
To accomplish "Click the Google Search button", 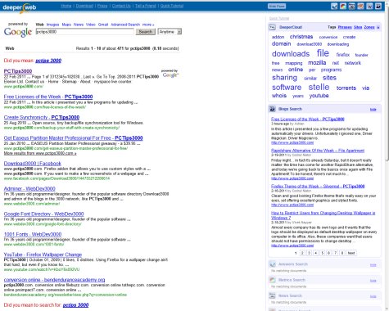I will point(145,32).
